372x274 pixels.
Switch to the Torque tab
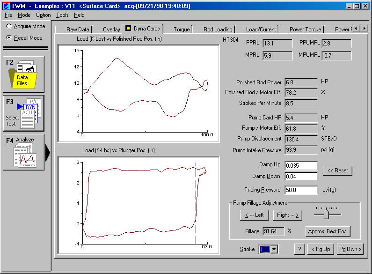pos(182,30)
